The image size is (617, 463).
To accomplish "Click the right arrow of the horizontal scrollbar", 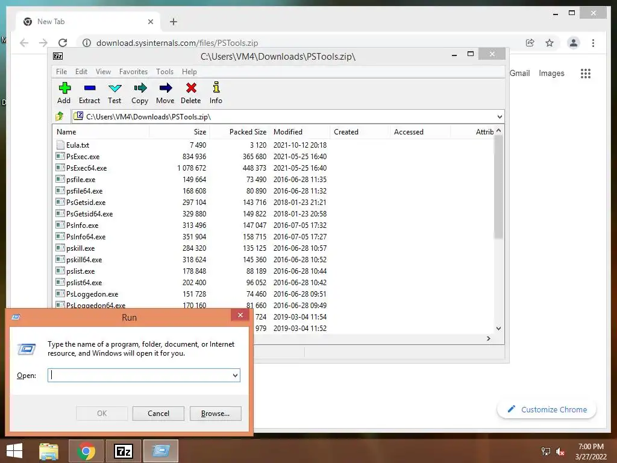I will (488, 338).
